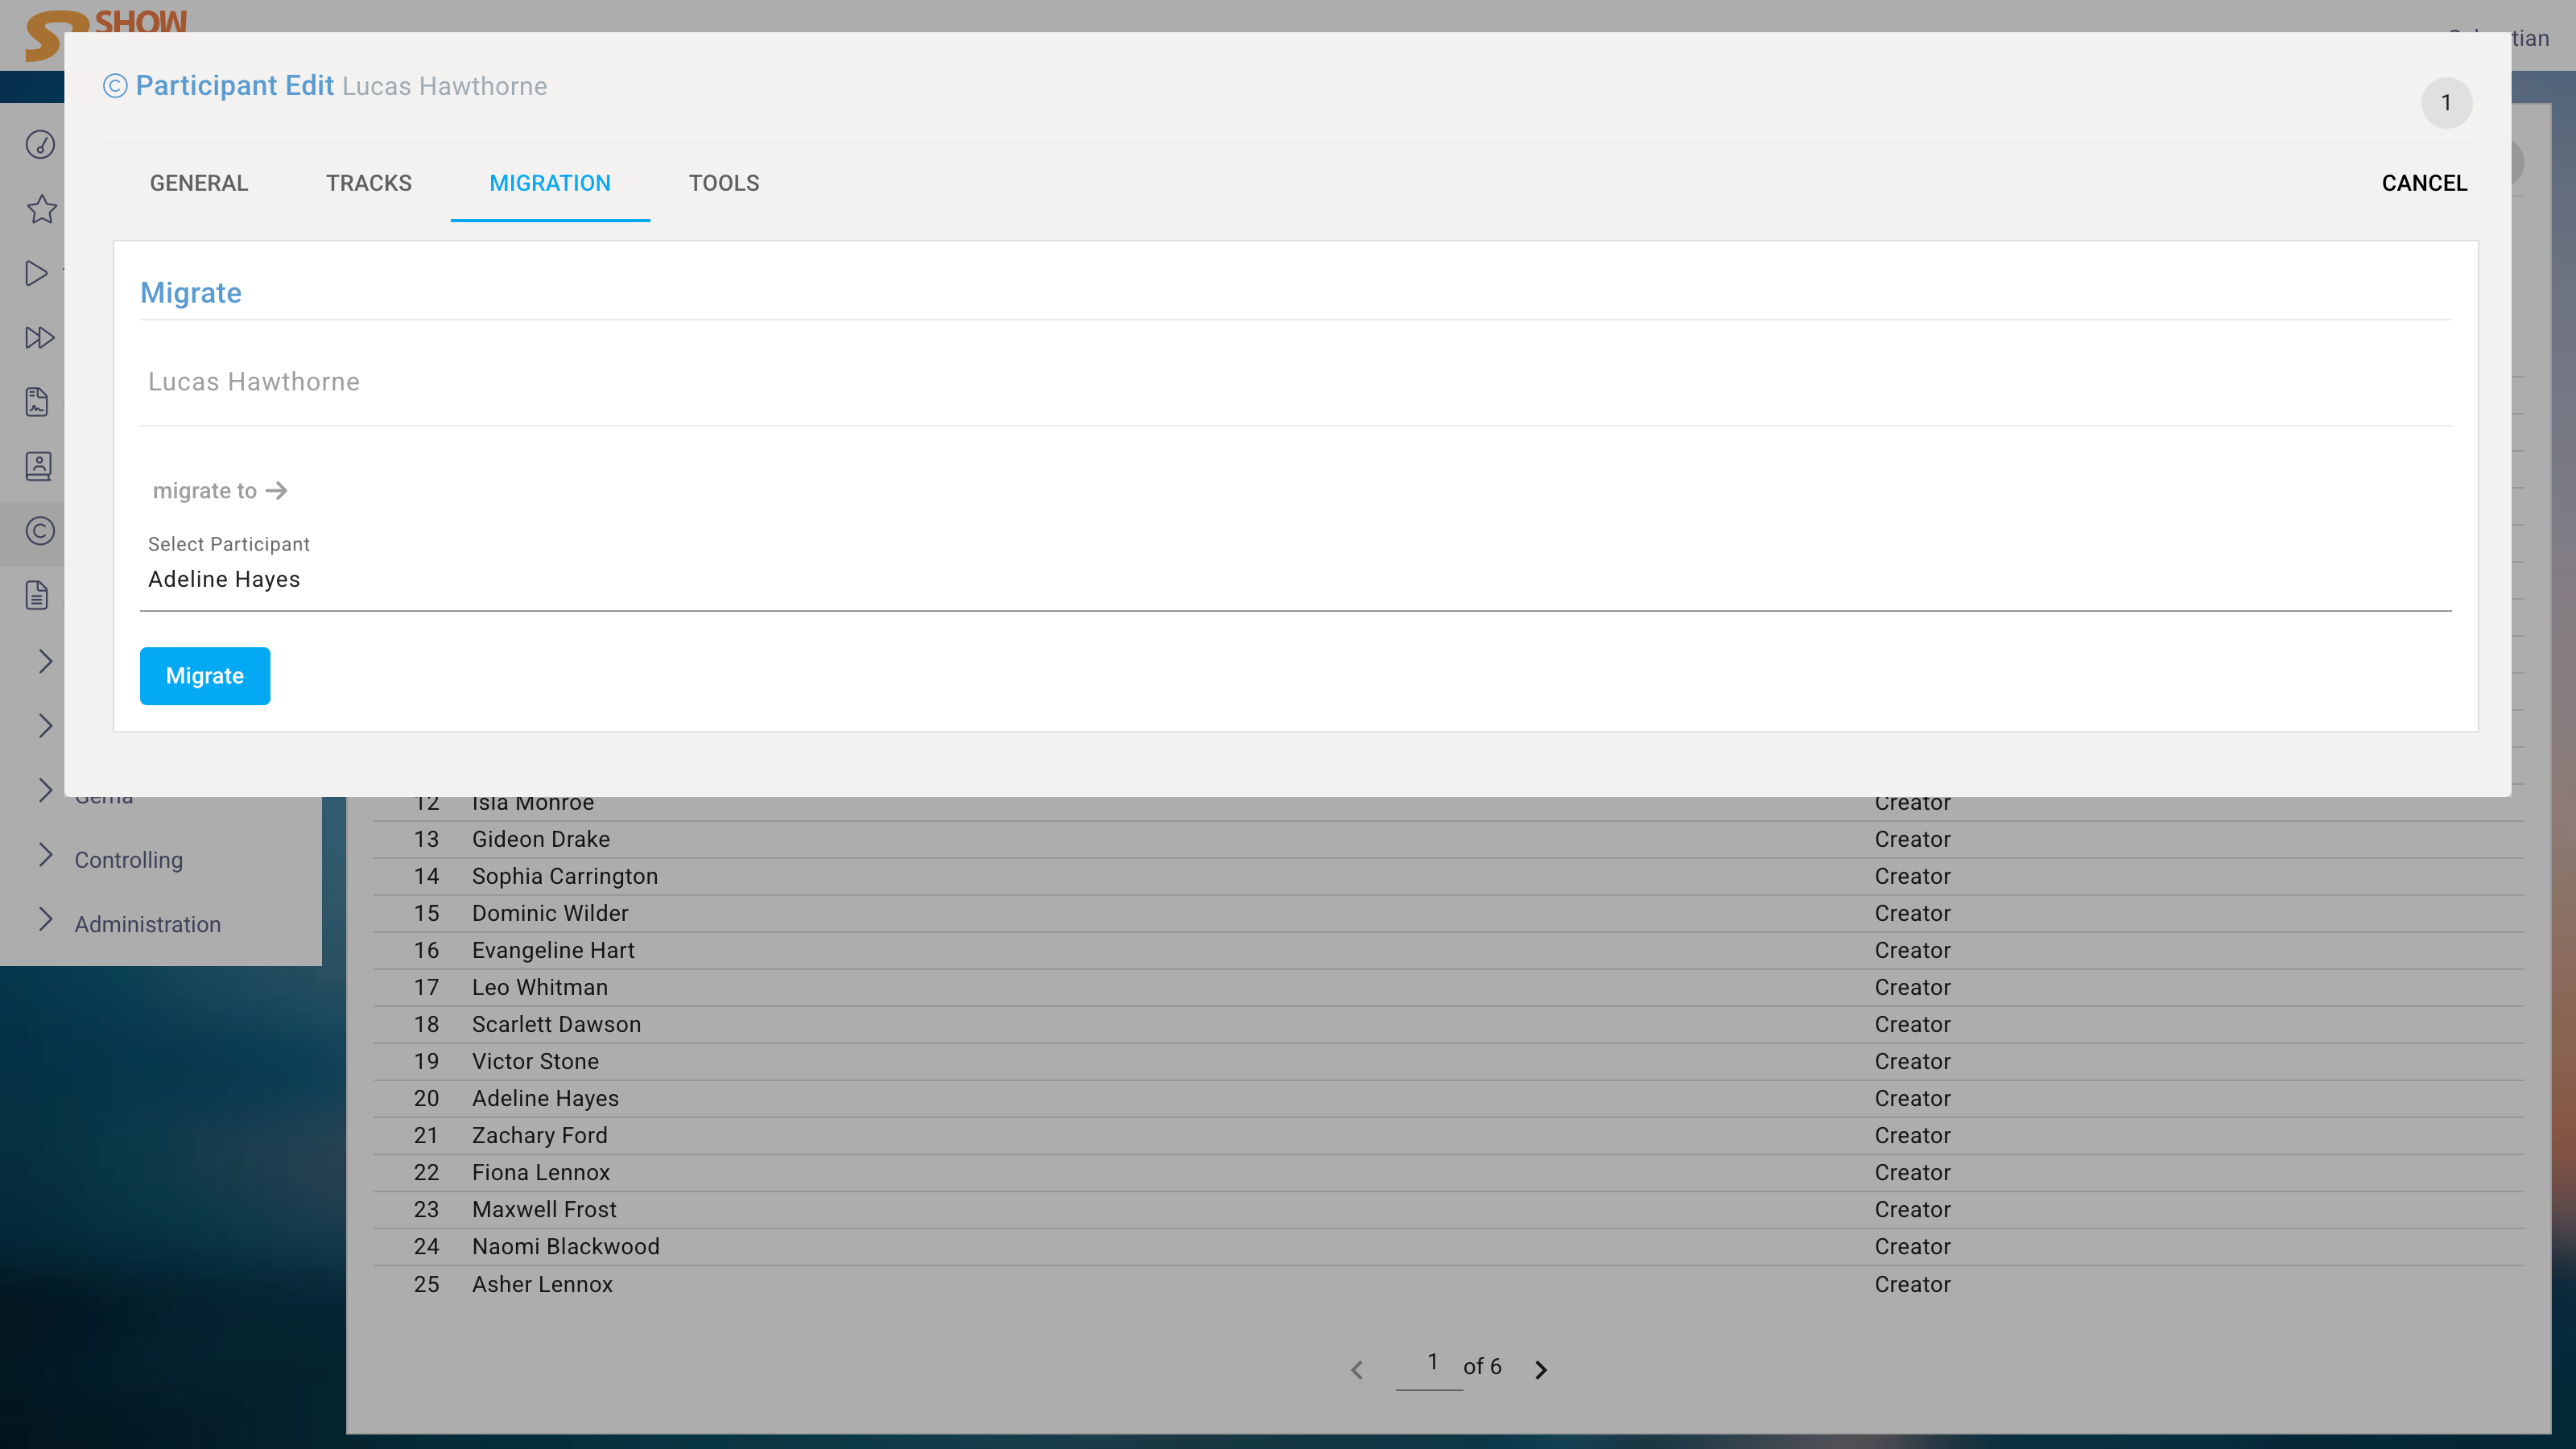
Task: Click Cancel in the dialog
Action: (2424, 183)
